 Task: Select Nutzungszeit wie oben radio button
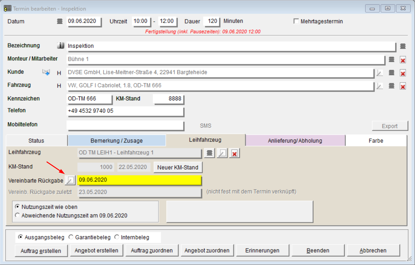(x=17, y=207)
